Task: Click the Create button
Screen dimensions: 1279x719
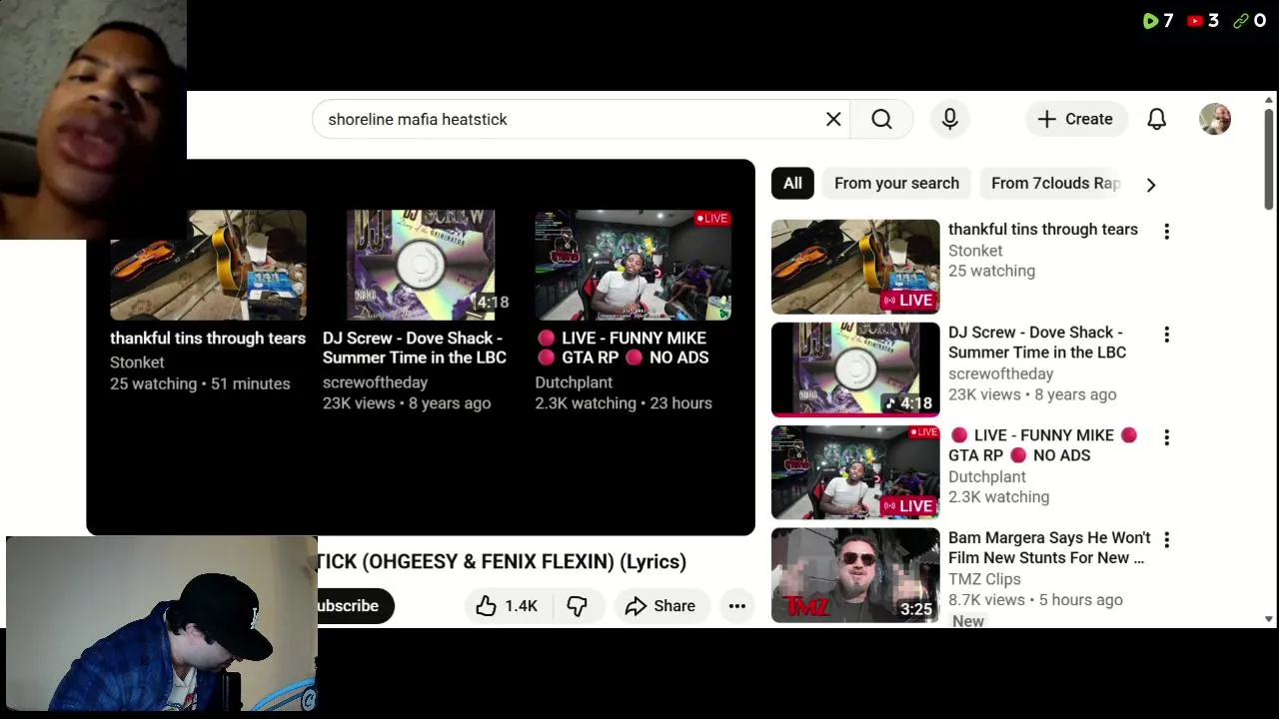Action: pos(1076,119)
